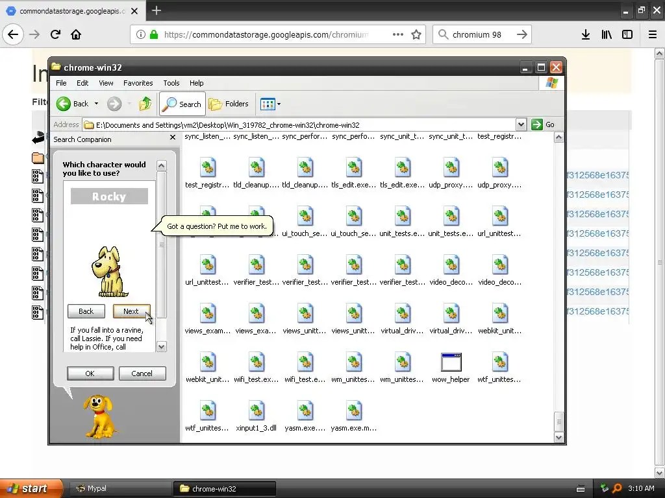Toggle the Folders pane button
This screenshot has width=665, height=498.
point(228,104)
